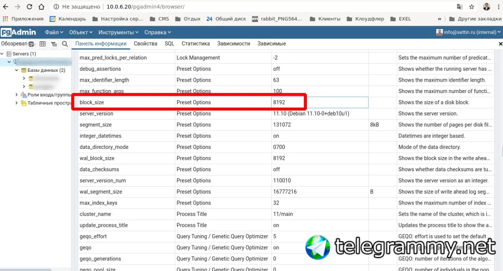Click the segment_size value 131072
The height and width of the screenshot is (271, 503).
(x=282, y=125)
